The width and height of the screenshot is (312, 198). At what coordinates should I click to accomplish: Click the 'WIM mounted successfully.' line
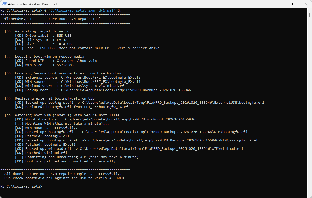(46, 128)
